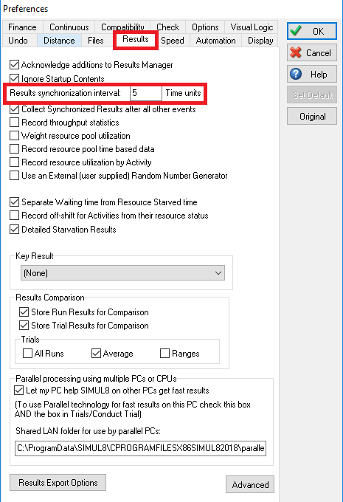Click the red X Cancel icon

click(x=296, y=52)
